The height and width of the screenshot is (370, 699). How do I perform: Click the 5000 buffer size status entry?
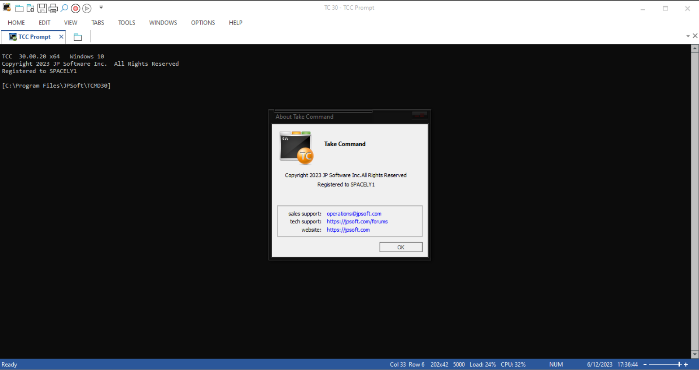[x=459, y=364]
